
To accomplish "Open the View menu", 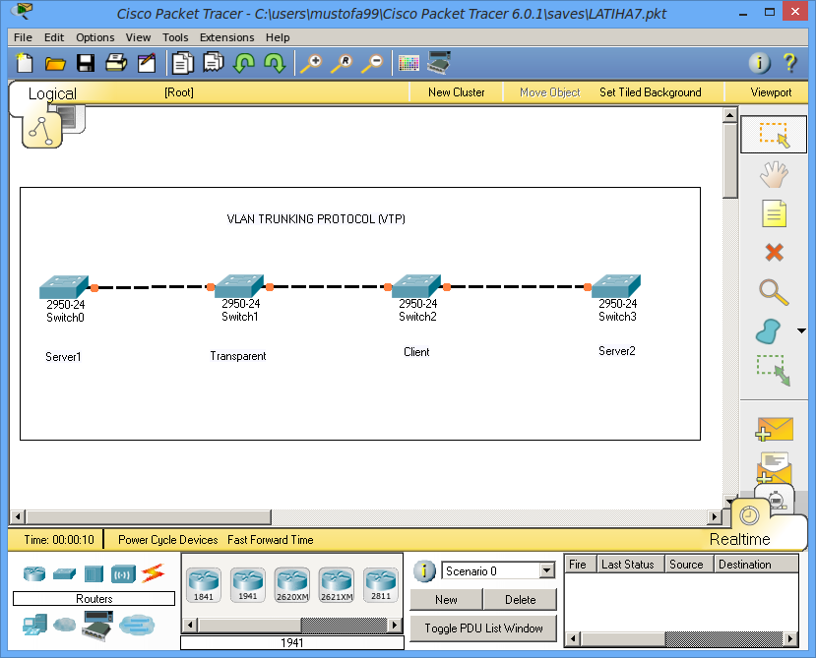I will pyautogui.click(x=138, y=37).
